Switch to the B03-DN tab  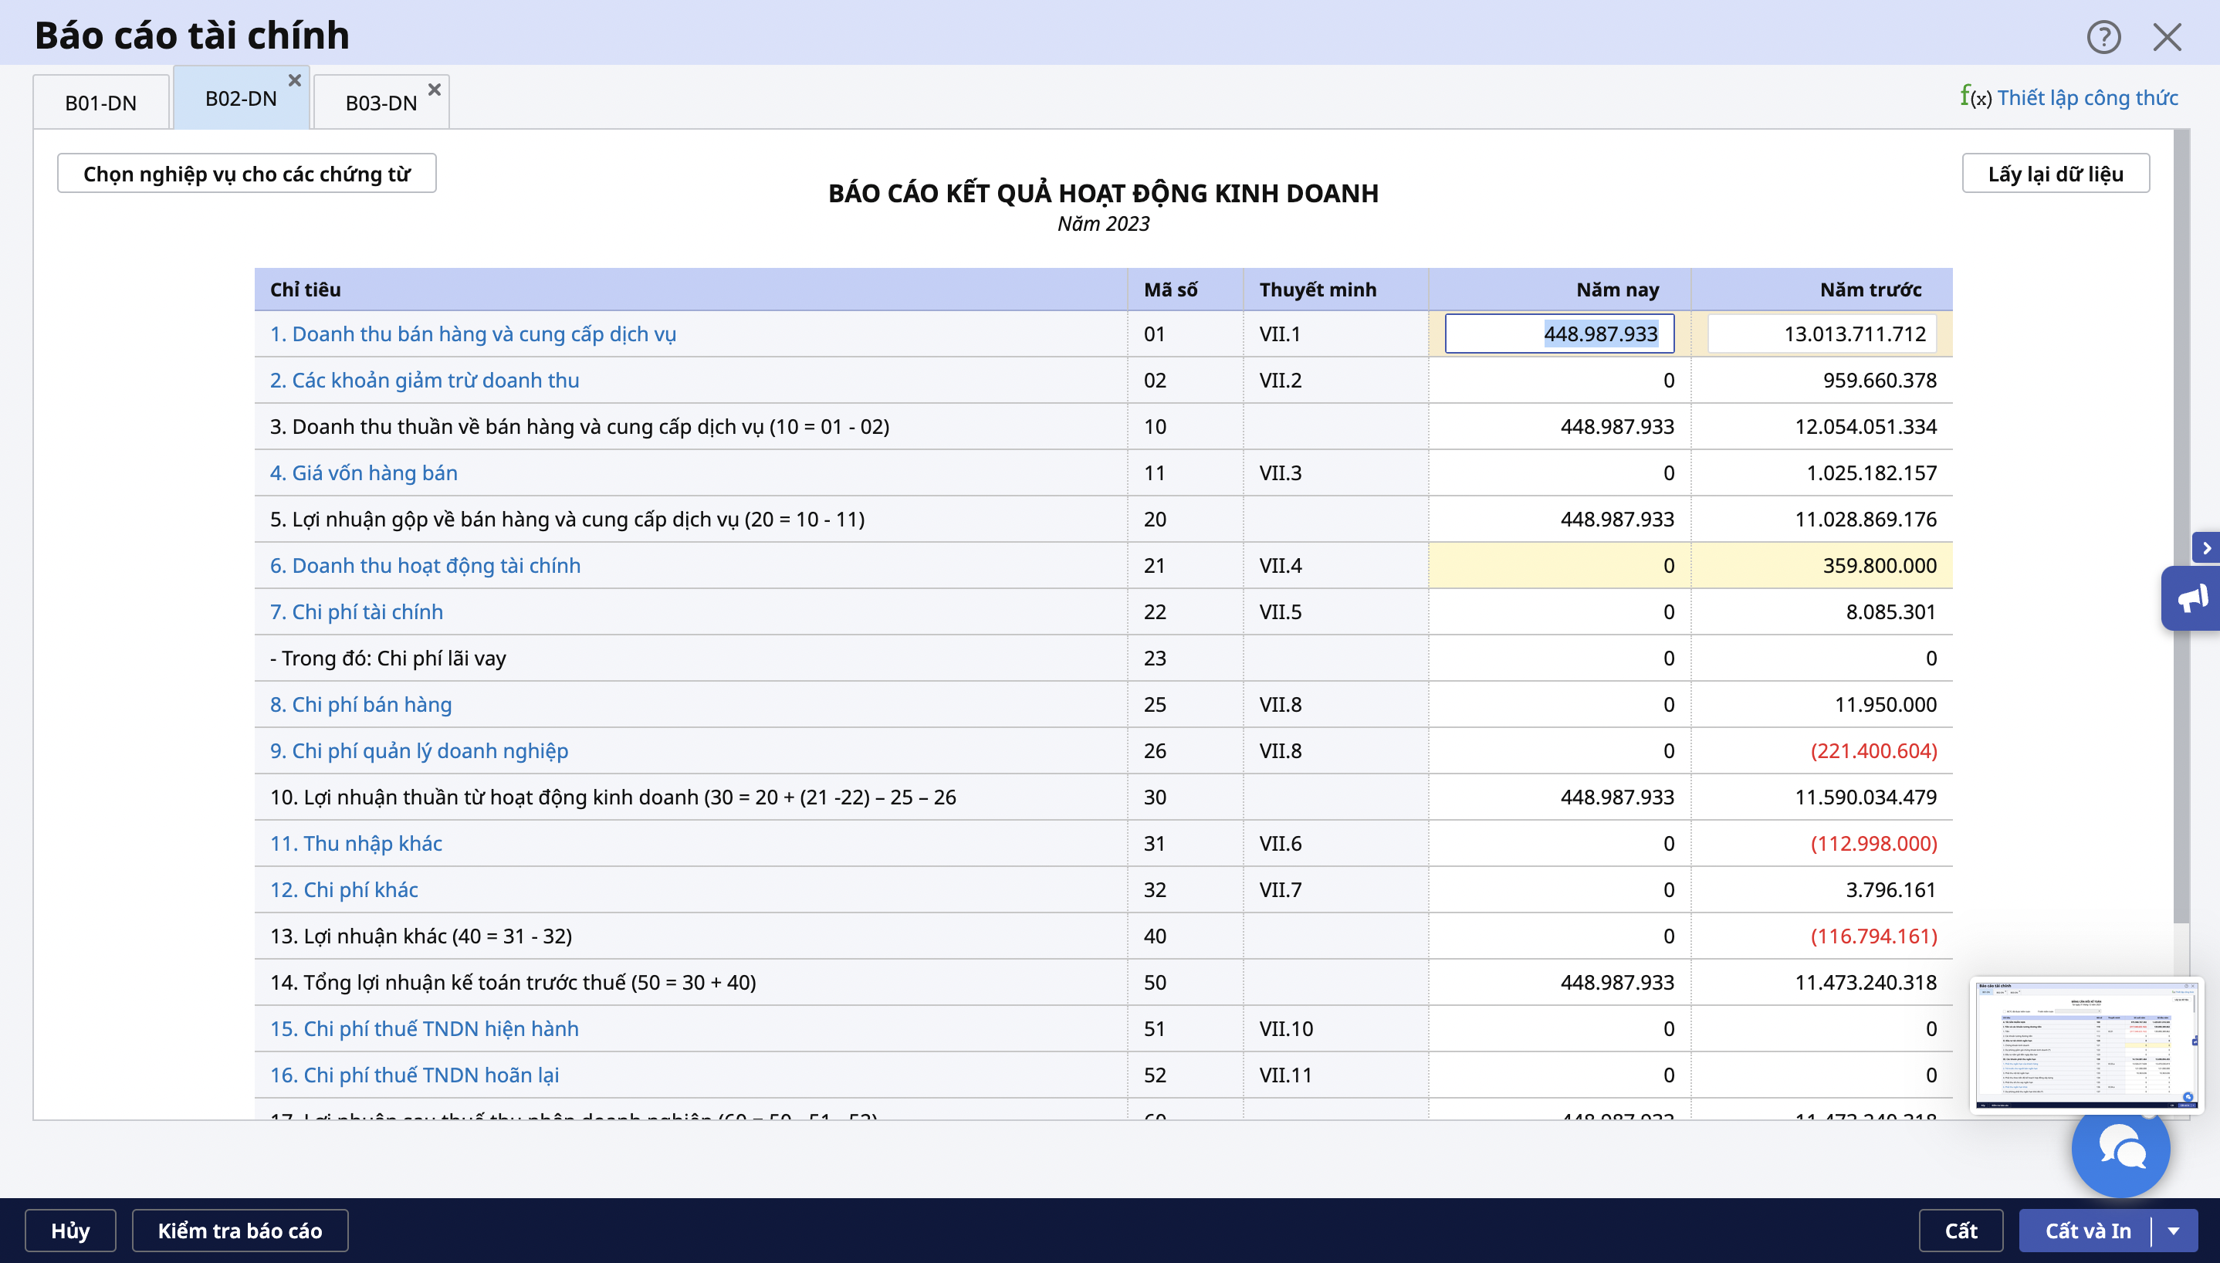pyautogui.click(x=381, y=103)
